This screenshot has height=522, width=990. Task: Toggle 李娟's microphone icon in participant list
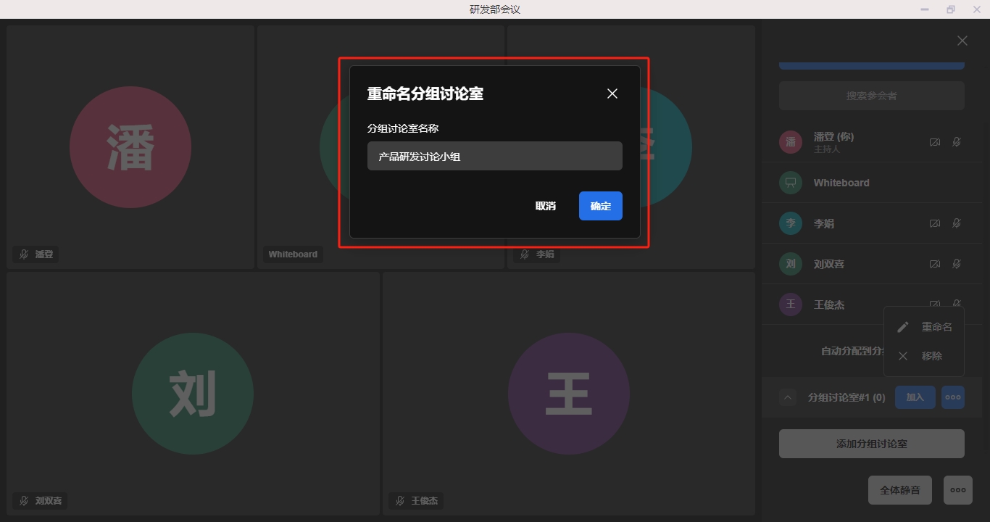[957, 223]
